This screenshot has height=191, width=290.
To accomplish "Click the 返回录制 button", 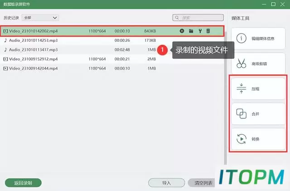I will pyautogui.click(x=23, y=183).
